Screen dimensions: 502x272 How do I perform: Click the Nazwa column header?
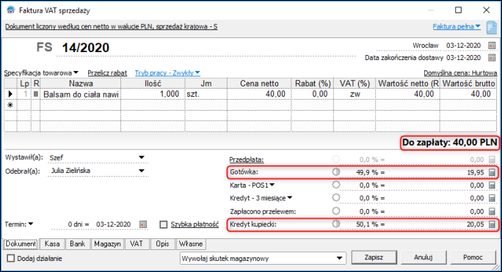point(81,84)
